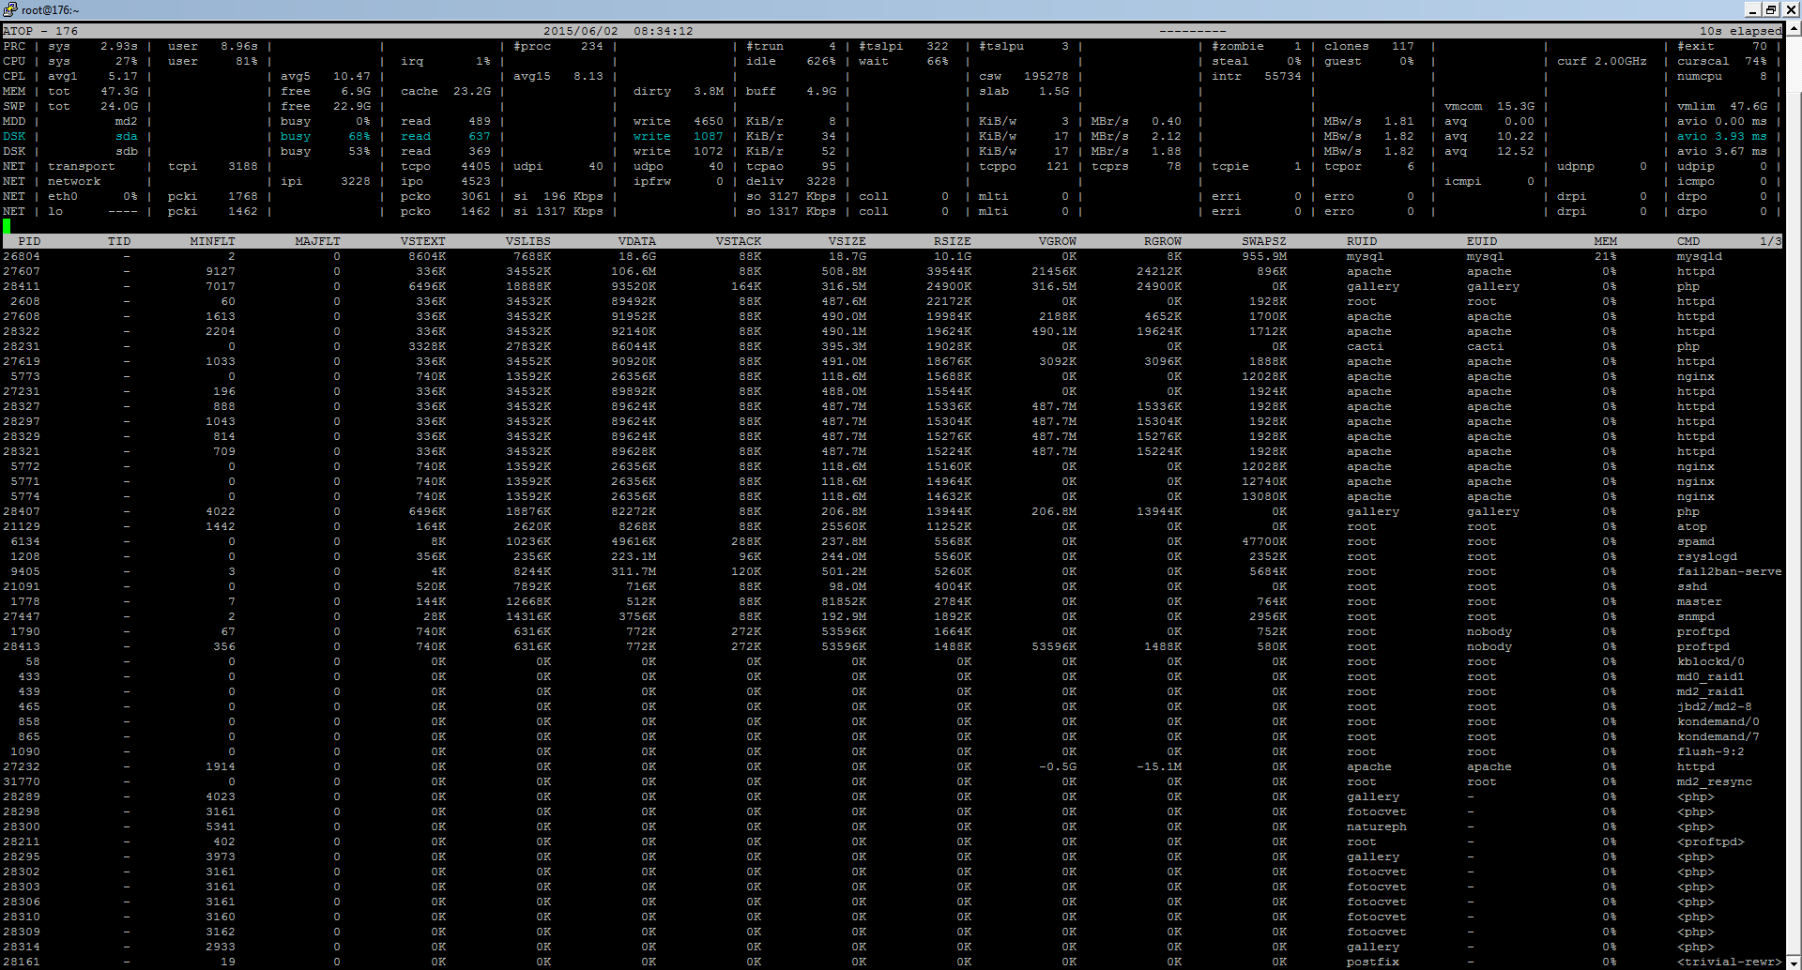The image size is (1802, 970).
Task: Click the EUID column header
Action: [x=1482, y=241]
